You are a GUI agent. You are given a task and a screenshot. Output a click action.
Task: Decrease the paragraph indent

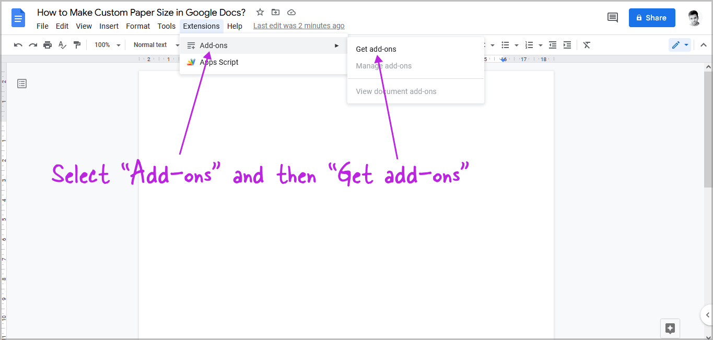[x=553, y=45]
